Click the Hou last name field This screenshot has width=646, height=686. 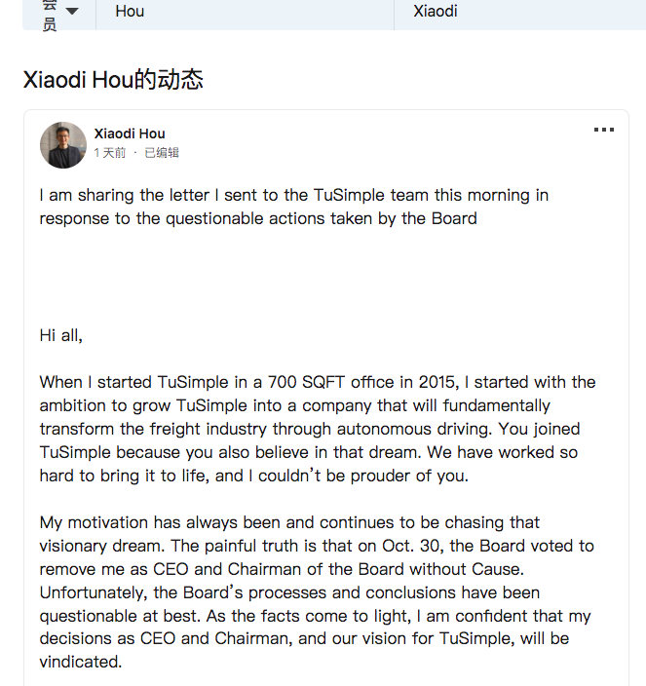245,13
